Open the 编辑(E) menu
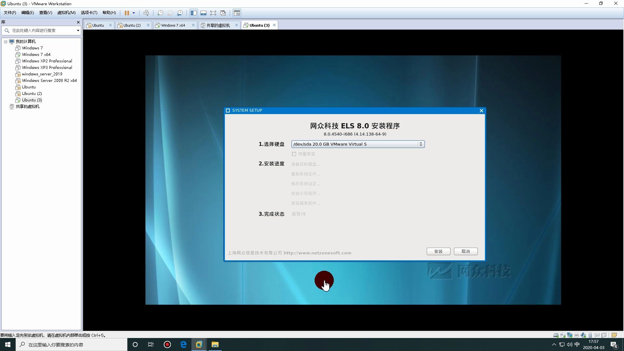624x351 pixels. coord(28,13)
